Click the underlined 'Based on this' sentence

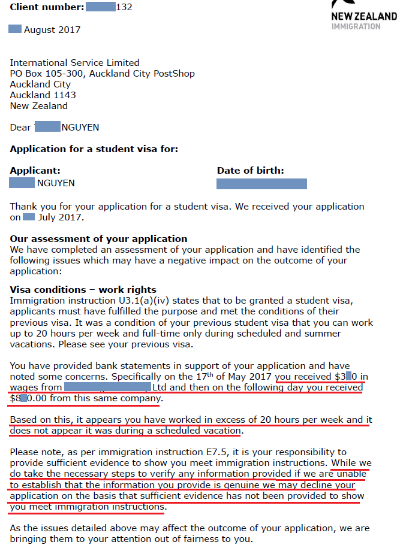click(191, 425)
